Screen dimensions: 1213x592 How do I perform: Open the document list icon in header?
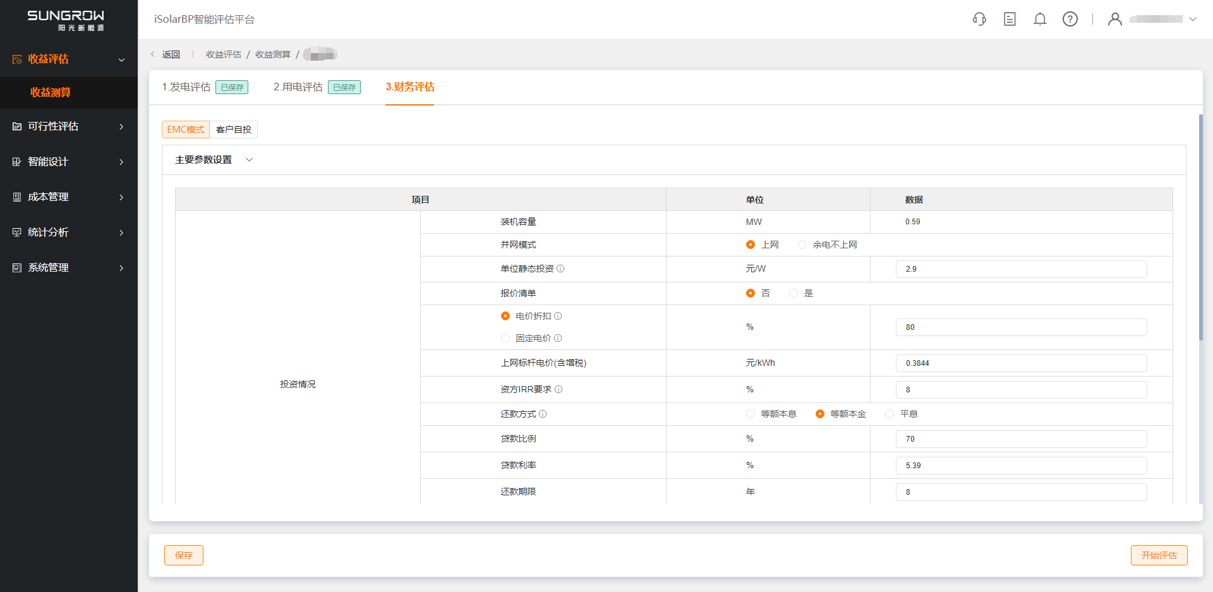pyautogui.click(x=1010, y=19)
